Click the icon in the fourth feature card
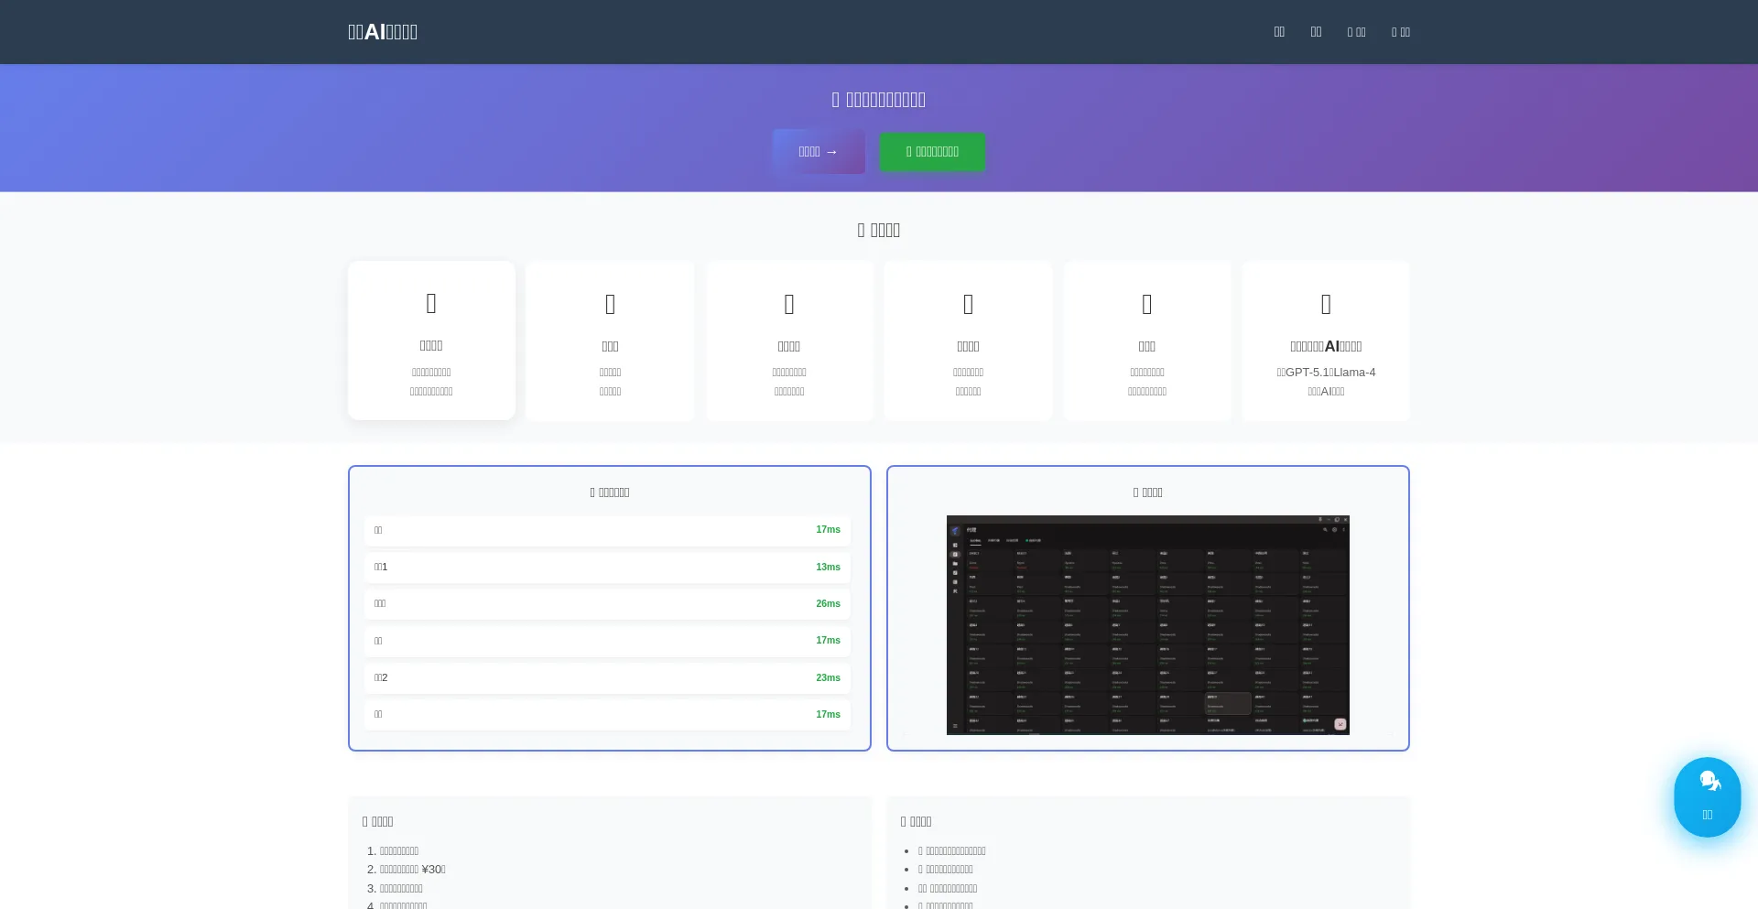 tap(968, 304)
